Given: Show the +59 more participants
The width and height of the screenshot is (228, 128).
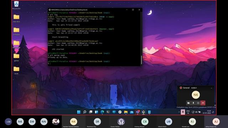Looking at the screenshot, I should click(9, 122).
